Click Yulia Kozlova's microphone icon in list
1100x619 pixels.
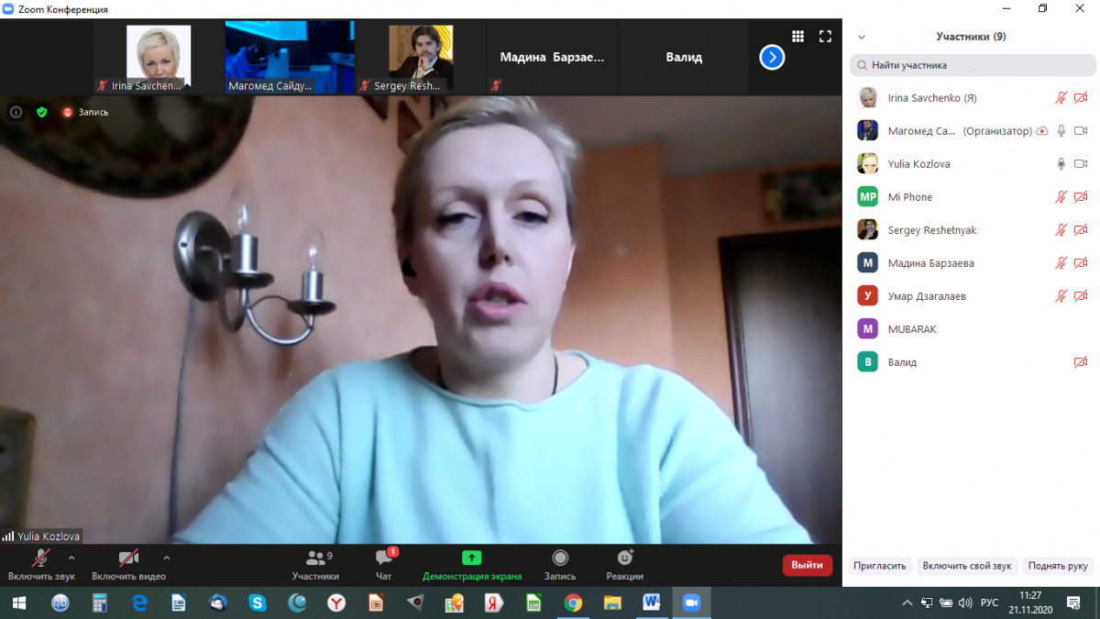pyautogui.click(x=1061, y=163)
